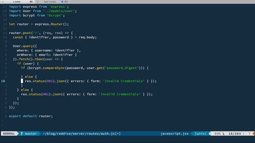The width and height of the screenshot is (255, 143).
Task: Click the column number '7' in status line
Action: coord(249,133)
